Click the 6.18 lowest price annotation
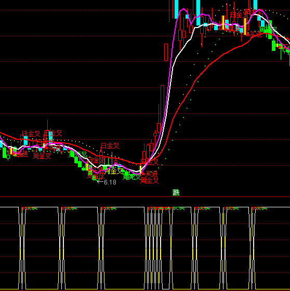Viewport: 290px width, 291px height. 110,182
